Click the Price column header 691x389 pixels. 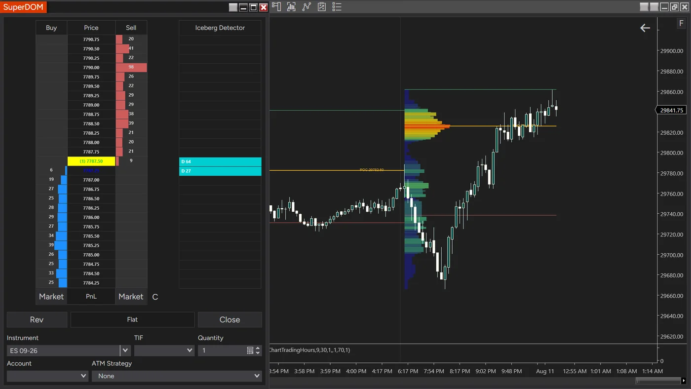[x=91, y=28]
